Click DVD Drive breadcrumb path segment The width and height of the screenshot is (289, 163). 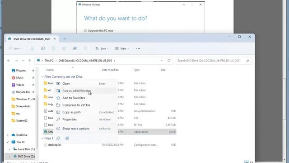click(85, 61)
